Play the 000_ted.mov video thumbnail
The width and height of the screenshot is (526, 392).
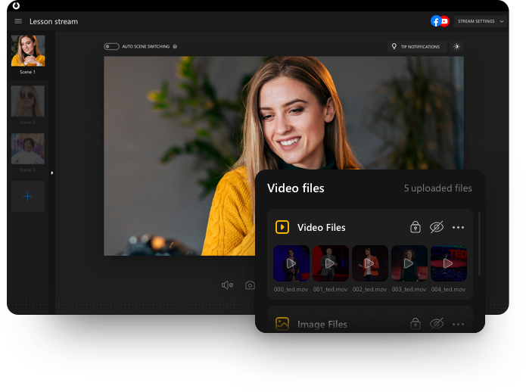[x=291, y=263]
